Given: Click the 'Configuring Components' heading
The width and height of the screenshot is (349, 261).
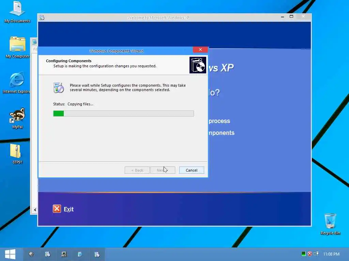Looking at the screenshot, I should [69, 61].
